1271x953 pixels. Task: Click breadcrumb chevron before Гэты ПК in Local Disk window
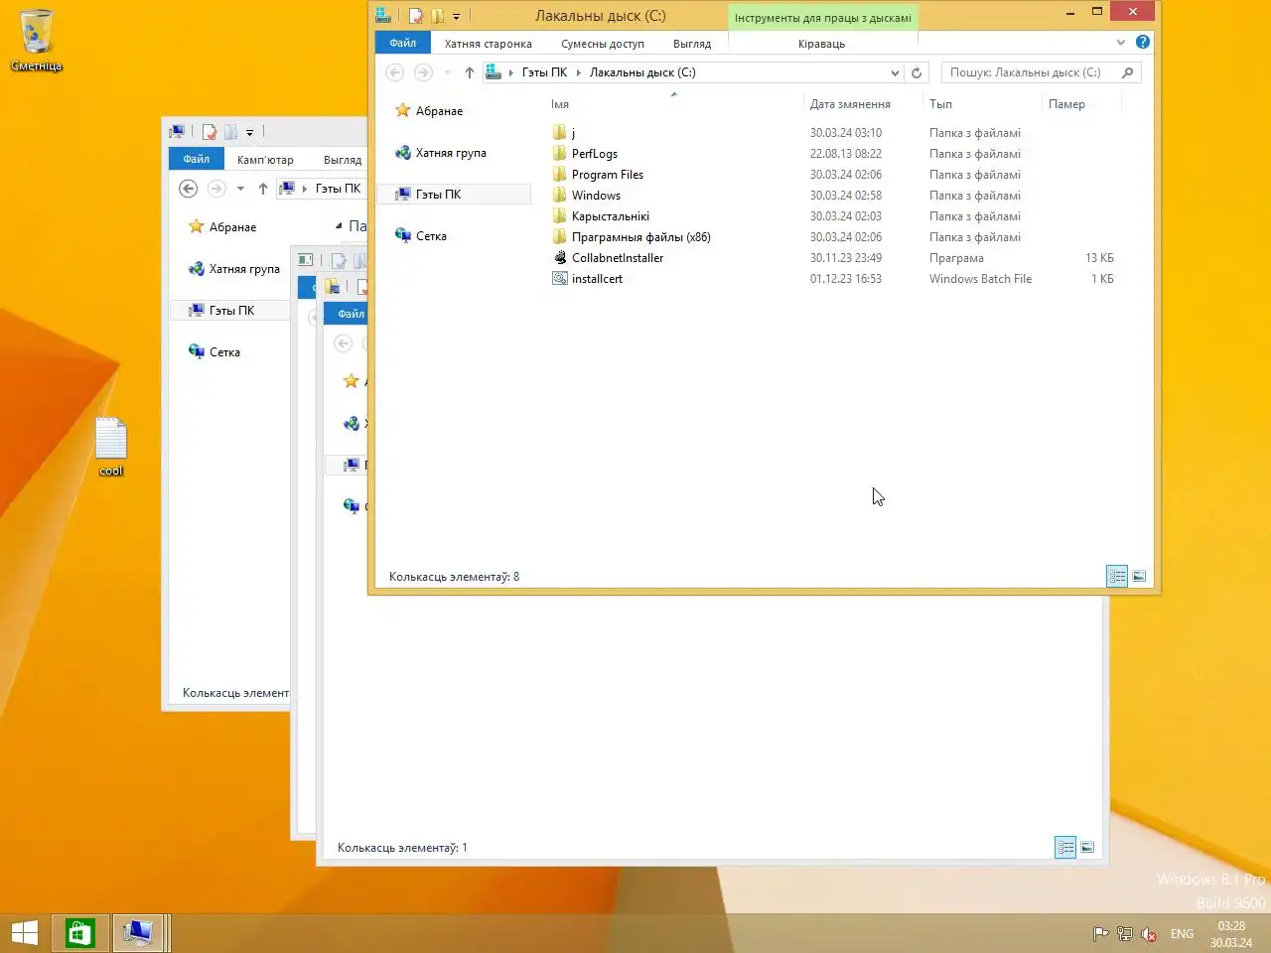[x=510, y=72]
